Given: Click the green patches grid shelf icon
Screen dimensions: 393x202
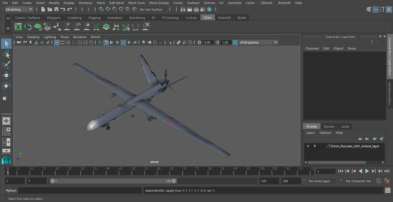Looking at the screenshot, I should (106, 27).
